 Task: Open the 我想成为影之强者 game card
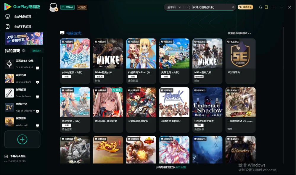pyautogui.click(x=207, y=110)
